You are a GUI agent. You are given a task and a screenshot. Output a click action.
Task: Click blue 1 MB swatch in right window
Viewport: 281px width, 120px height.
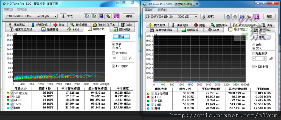(148, 105)
